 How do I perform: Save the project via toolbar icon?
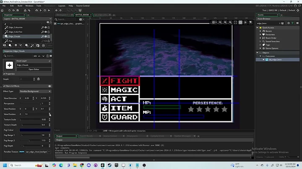tap(18, 10)
